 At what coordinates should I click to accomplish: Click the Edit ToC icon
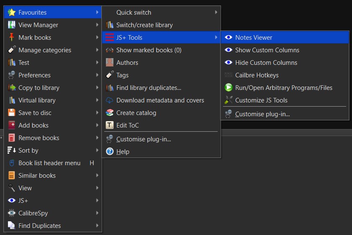[110, 125]
